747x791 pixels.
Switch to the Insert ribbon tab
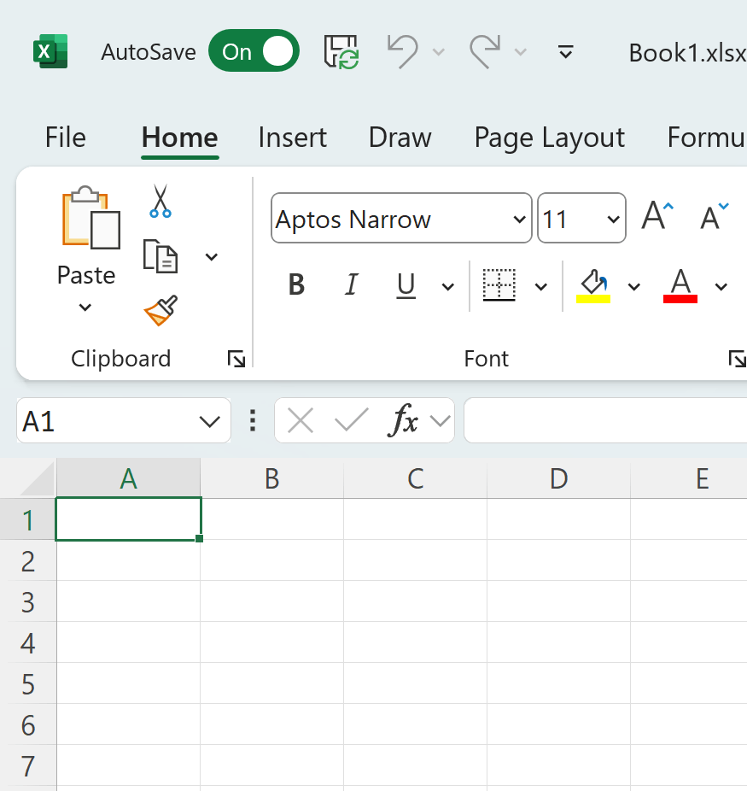pyautogui.click(x=292, y=137)
